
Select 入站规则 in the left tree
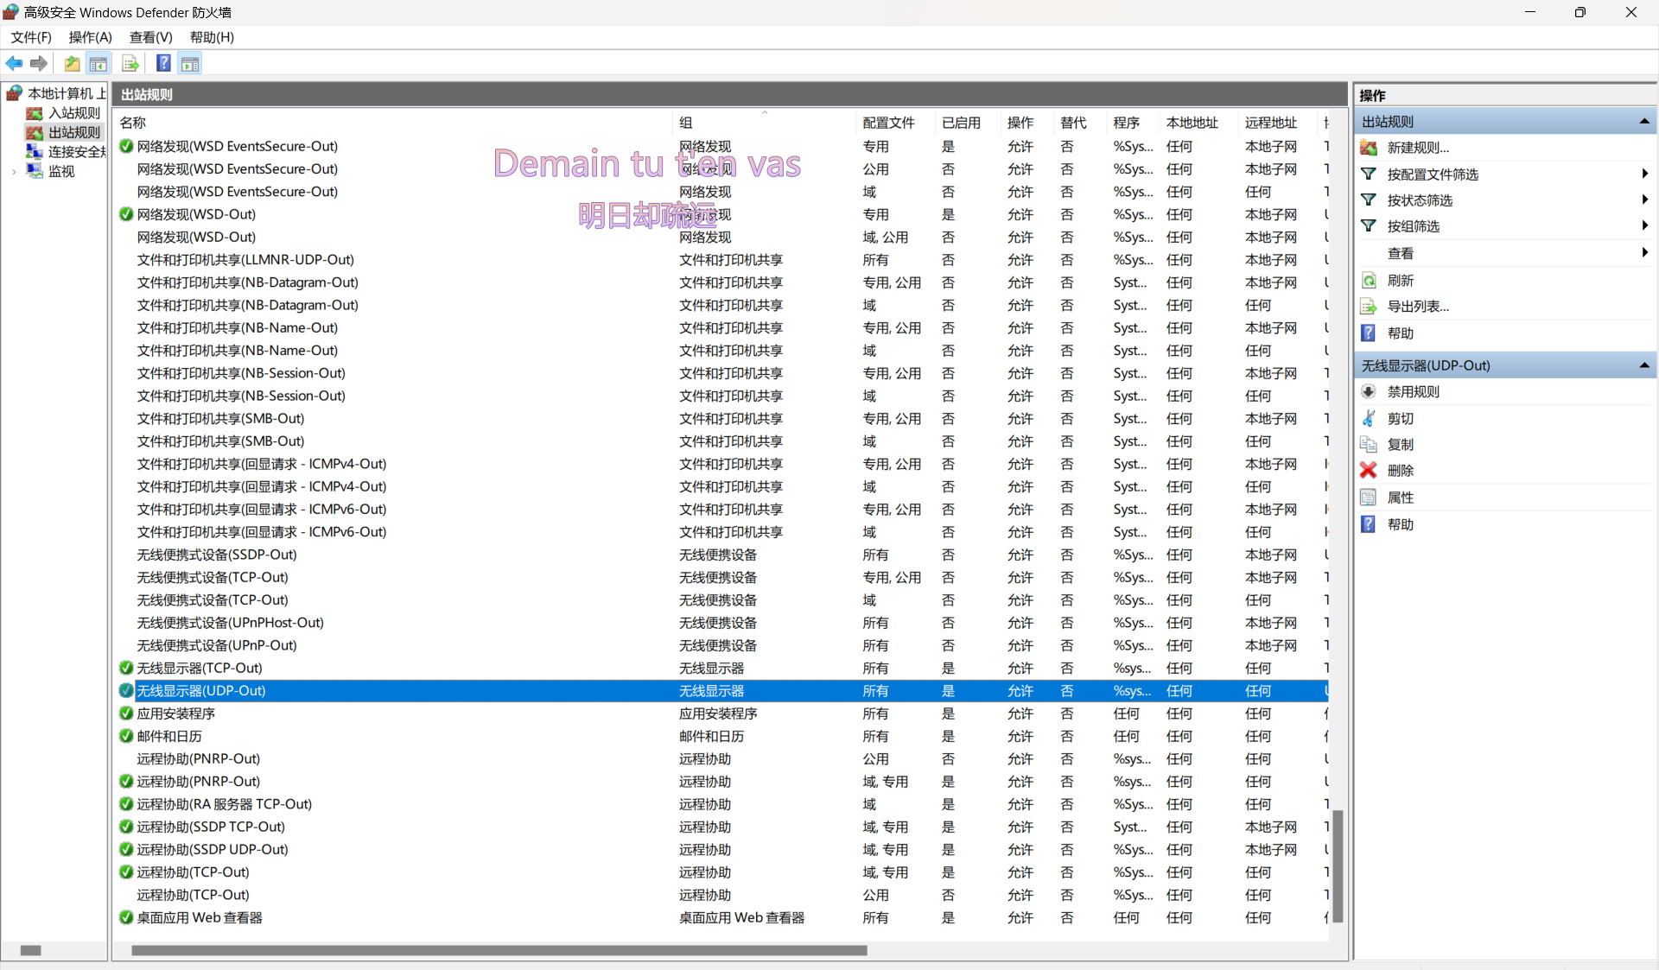point(73,113)
